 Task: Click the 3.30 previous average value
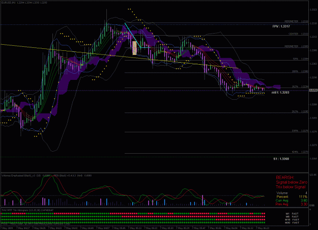304,204
